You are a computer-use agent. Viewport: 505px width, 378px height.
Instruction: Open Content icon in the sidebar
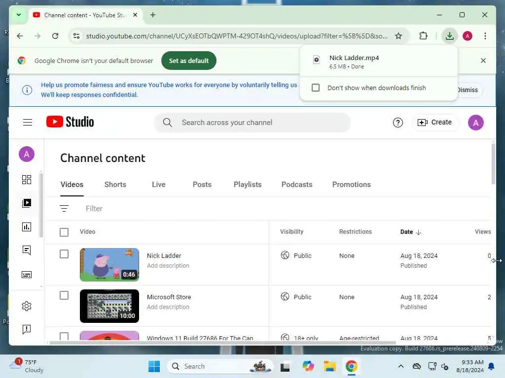click(x=27, y=203)
